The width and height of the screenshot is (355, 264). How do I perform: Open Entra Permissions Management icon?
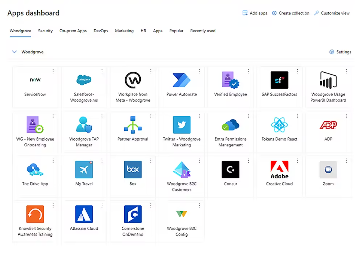click(x=230, y=125)
